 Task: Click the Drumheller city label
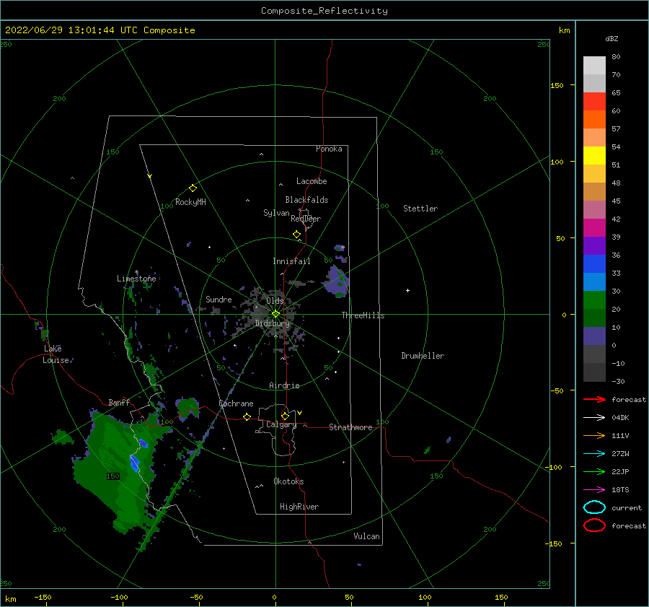click(423, 356)
